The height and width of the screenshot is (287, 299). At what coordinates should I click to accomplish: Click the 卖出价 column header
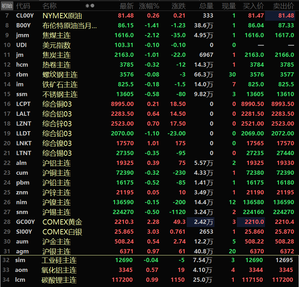[283, 6]
